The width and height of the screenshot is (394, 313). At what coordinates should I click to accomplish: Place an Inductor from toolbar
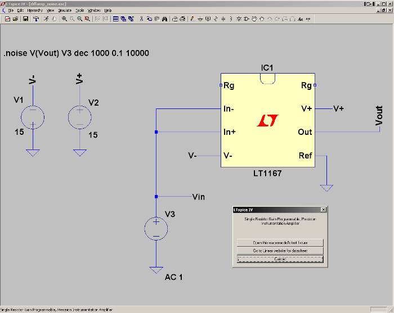point(231,19)
